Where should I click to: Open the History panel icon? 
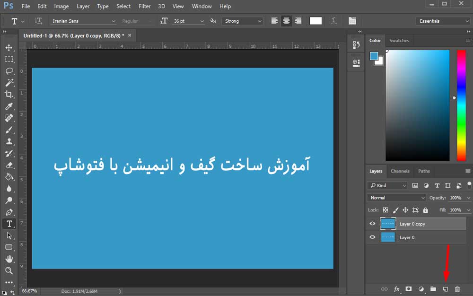356,45
